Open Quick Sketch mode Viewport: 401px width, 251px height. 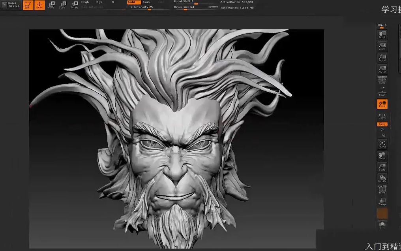point(11,4)
